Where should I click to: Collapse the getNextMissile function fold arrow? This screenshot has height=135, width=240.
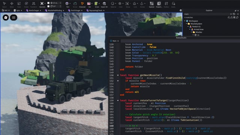[x=118, y=75]
